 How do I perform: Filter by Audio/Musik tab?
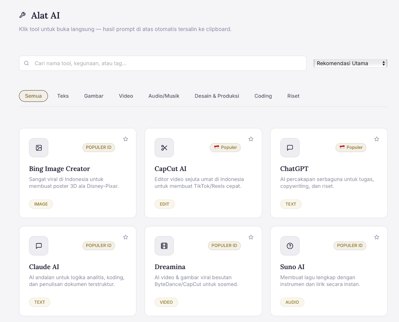[x=164, y=96]
